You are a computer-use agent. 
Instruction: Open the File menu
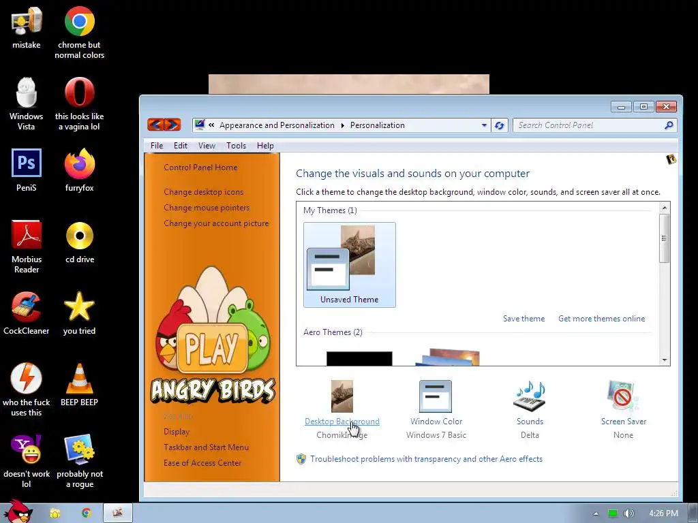[x=157, y=146]
